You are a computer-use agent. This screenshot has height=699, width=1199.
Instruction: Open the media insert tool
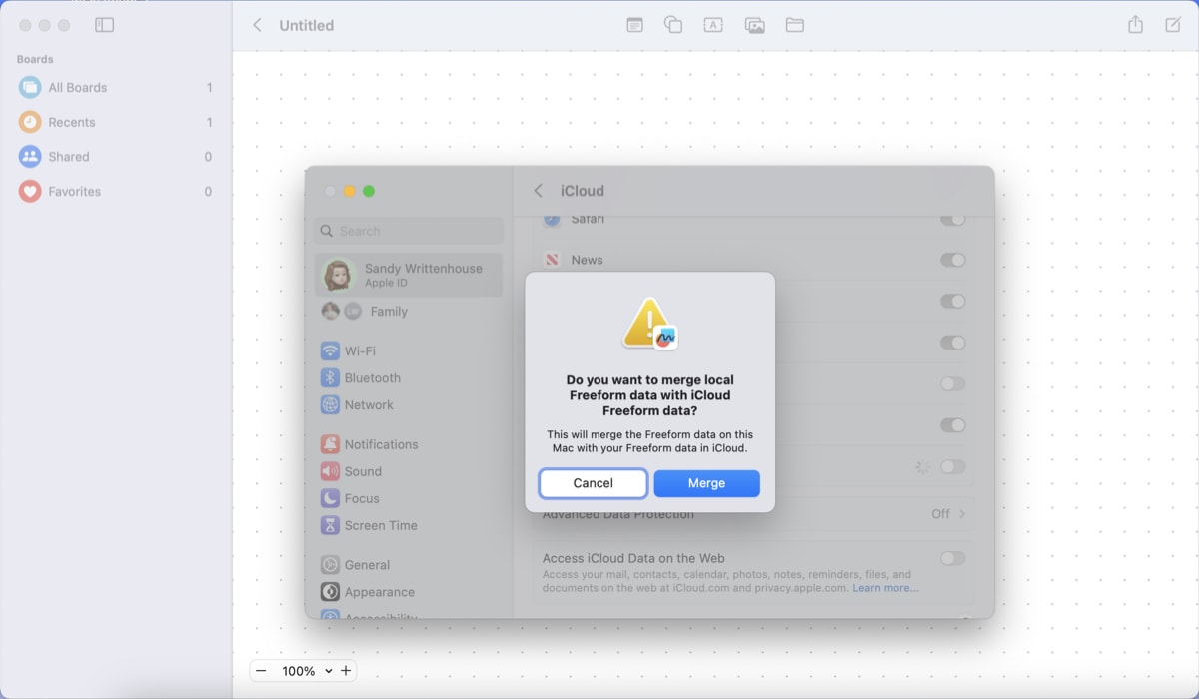[x=754, y=25]
